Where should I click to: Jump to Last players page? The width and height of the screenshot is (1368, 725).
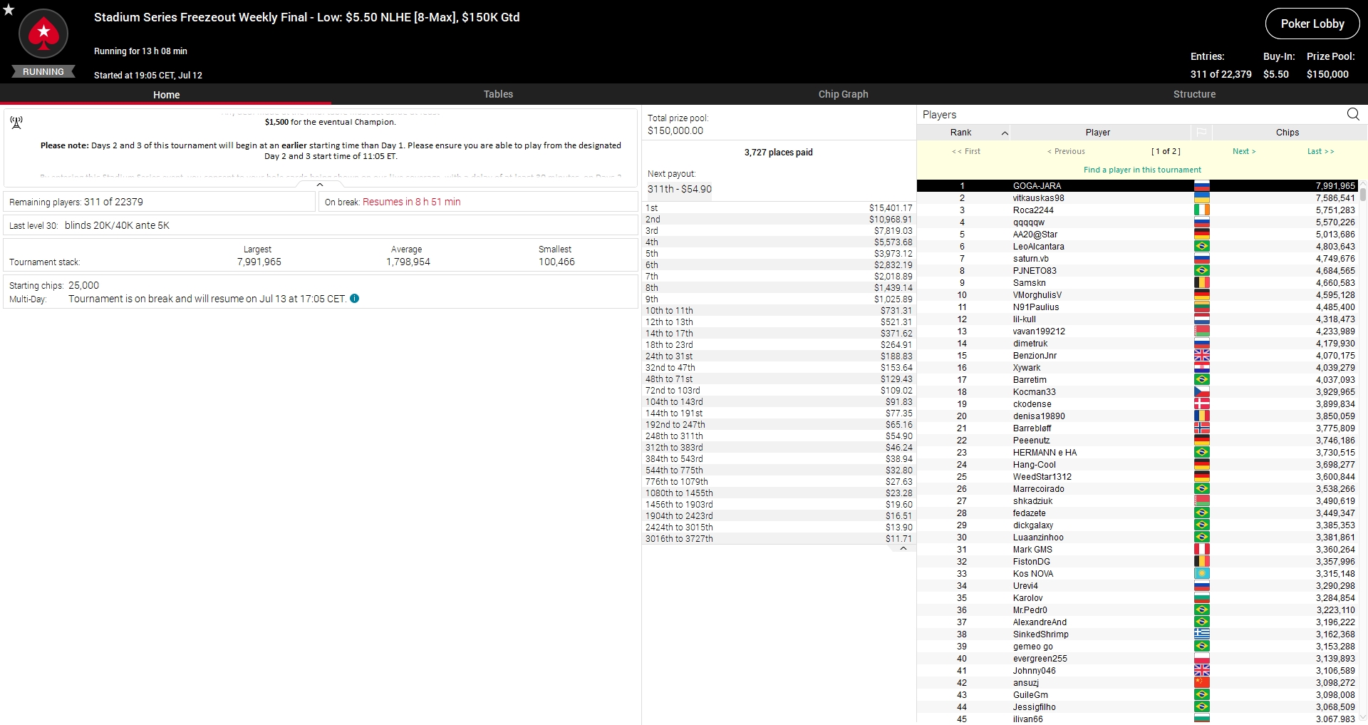pyautogui.click(x=1320, y=151)
